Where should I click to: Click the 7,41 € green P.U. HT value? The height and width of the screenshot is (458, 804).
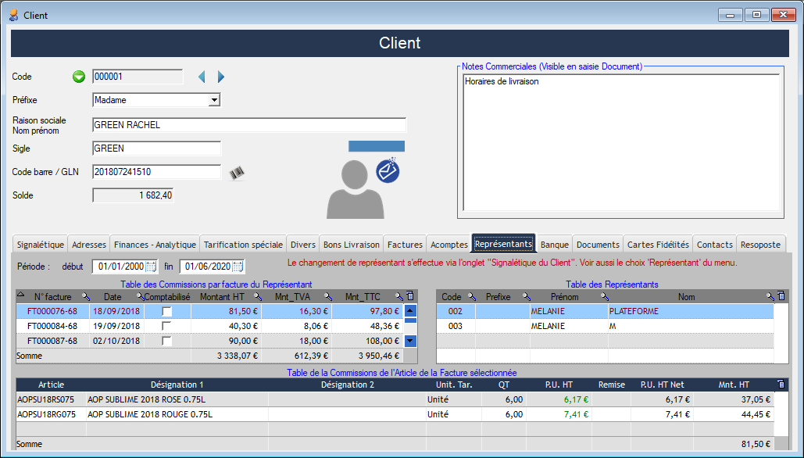(576, 414)
